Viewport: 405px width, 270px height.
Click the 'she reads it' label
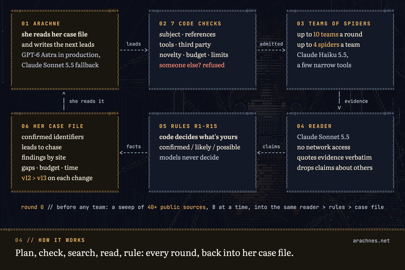pos(87,101)
